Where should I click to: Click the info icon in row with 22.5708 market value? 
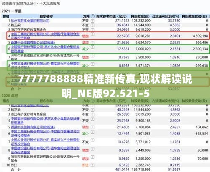93,34
